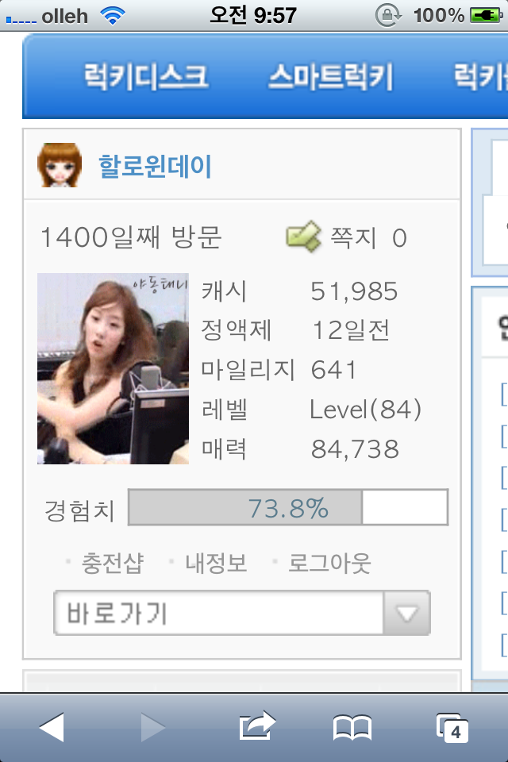Open the Safari share icon

coord(257,725)
